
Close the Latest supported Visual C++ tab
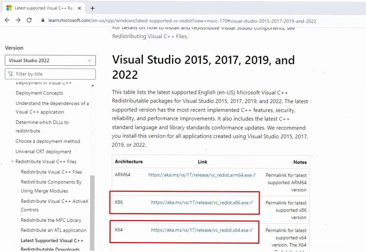click(79, 8)
